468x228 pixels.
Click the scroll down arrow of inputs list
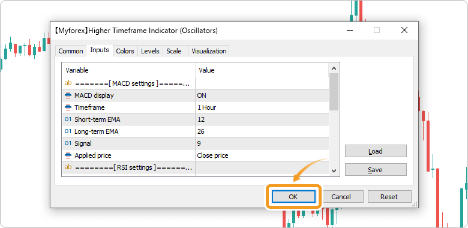pyautogui.click(x=334, y=171)
